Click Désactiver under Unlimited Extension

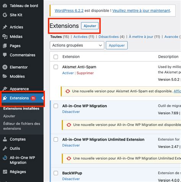click(71, 145)
